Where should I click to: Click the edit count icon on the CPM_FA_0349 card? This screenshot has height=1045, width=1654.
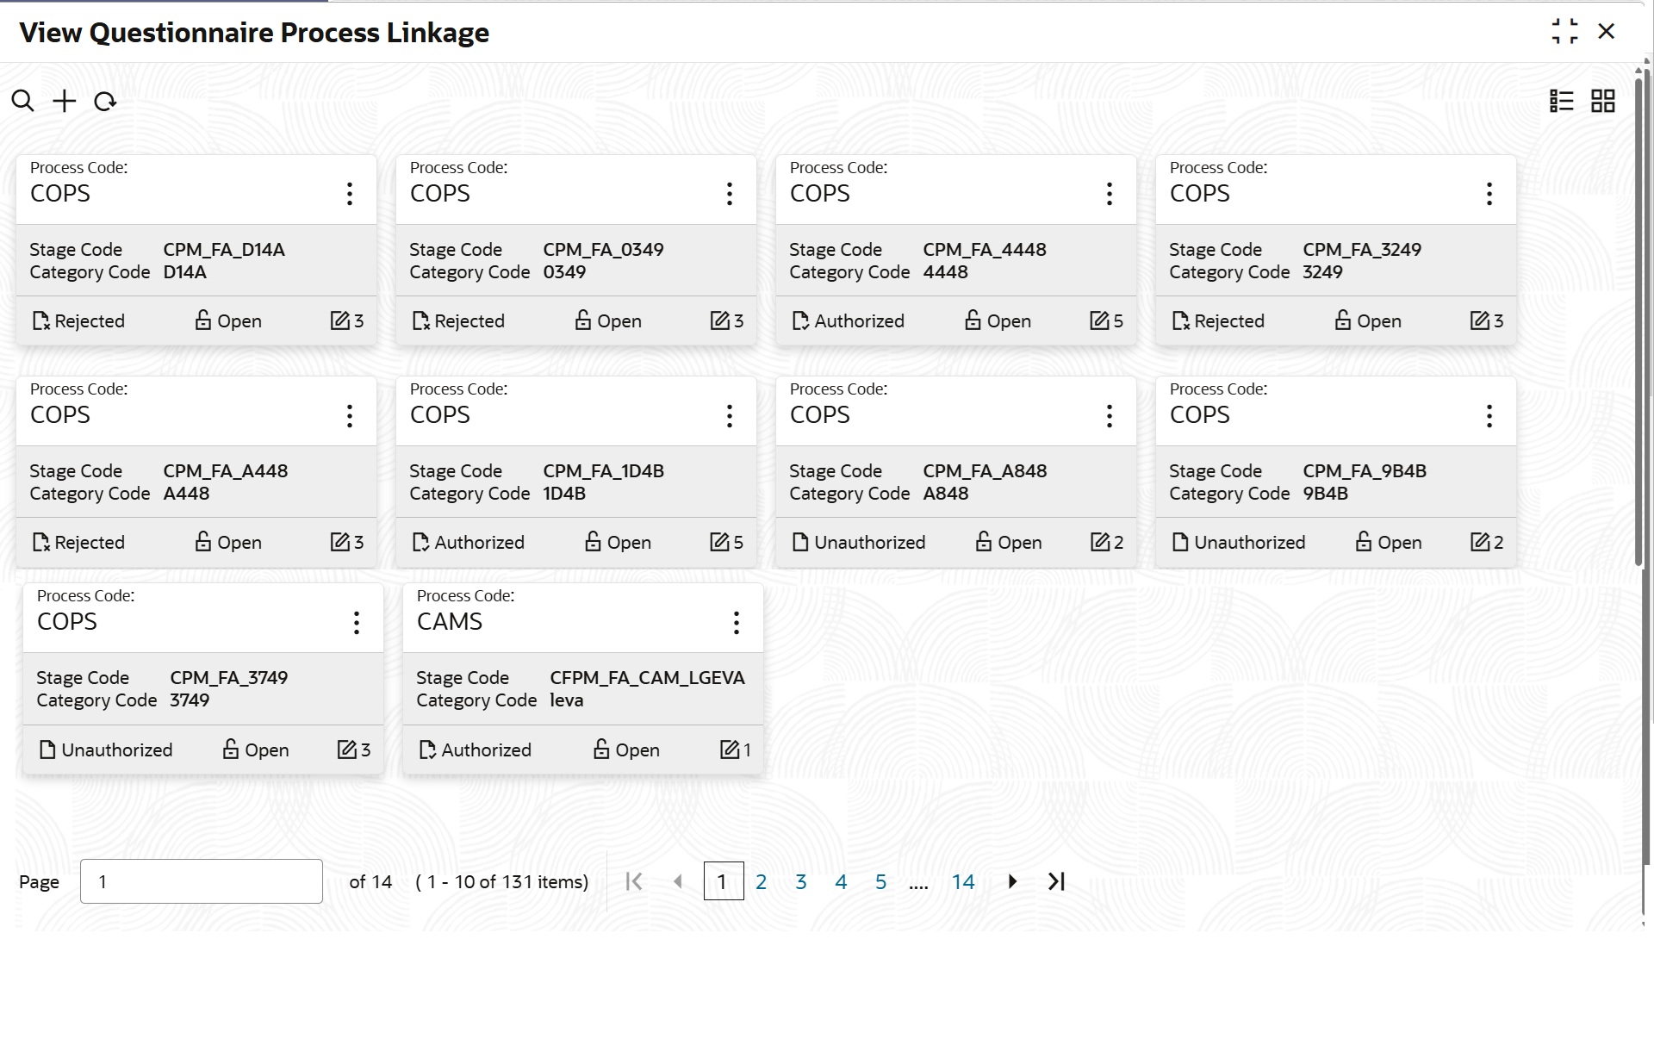tap(719, 321)
